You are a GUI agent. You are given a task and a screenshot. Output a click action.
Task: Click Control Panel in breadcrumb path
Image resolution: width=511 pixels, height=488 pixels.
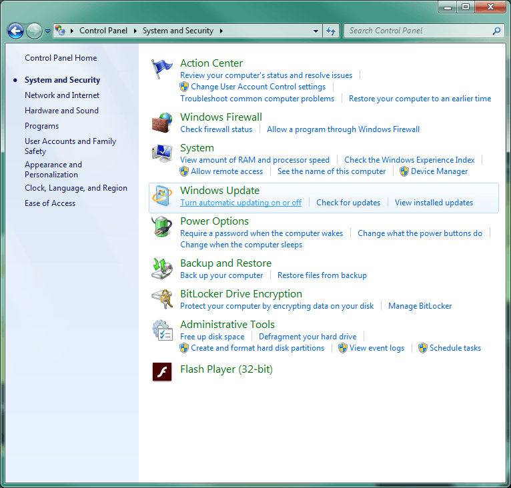[103, 31]
